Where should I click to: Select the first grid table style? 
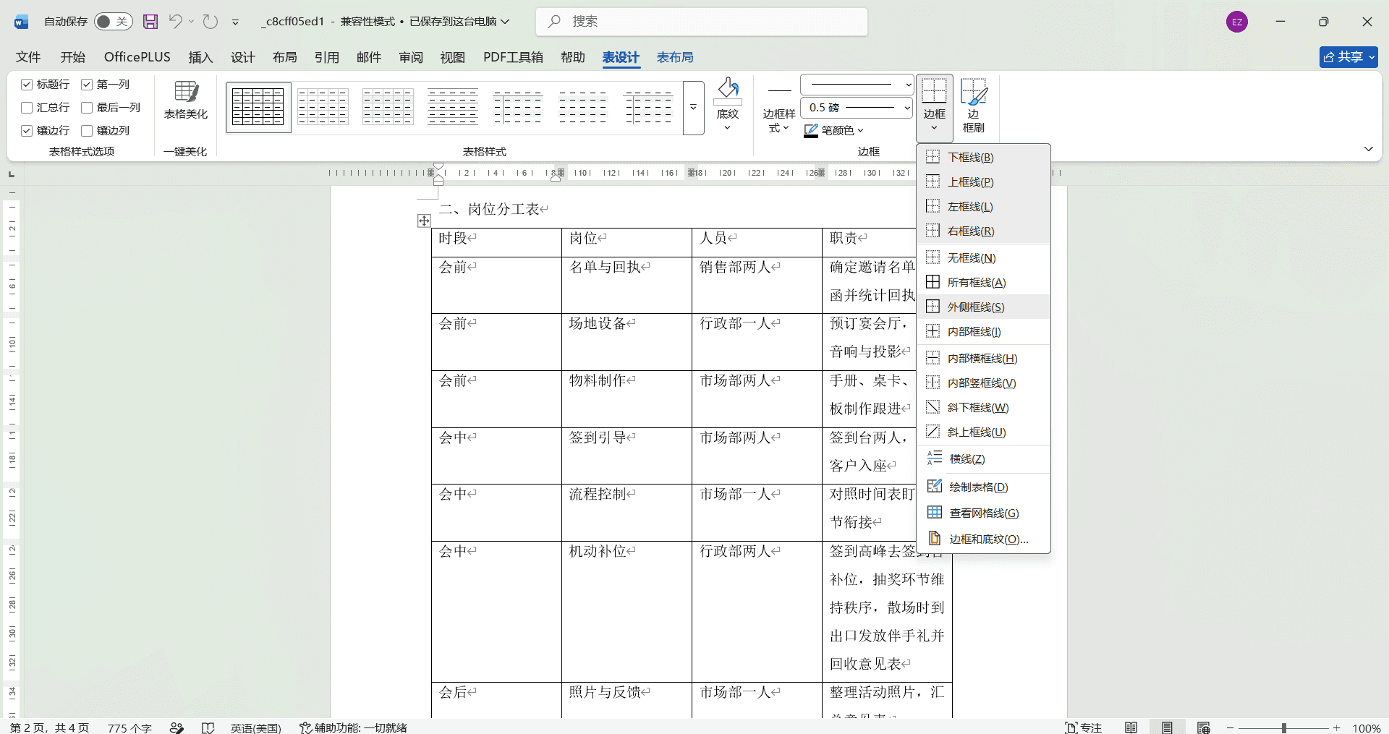pyautogui.click(x=258, y=107)
